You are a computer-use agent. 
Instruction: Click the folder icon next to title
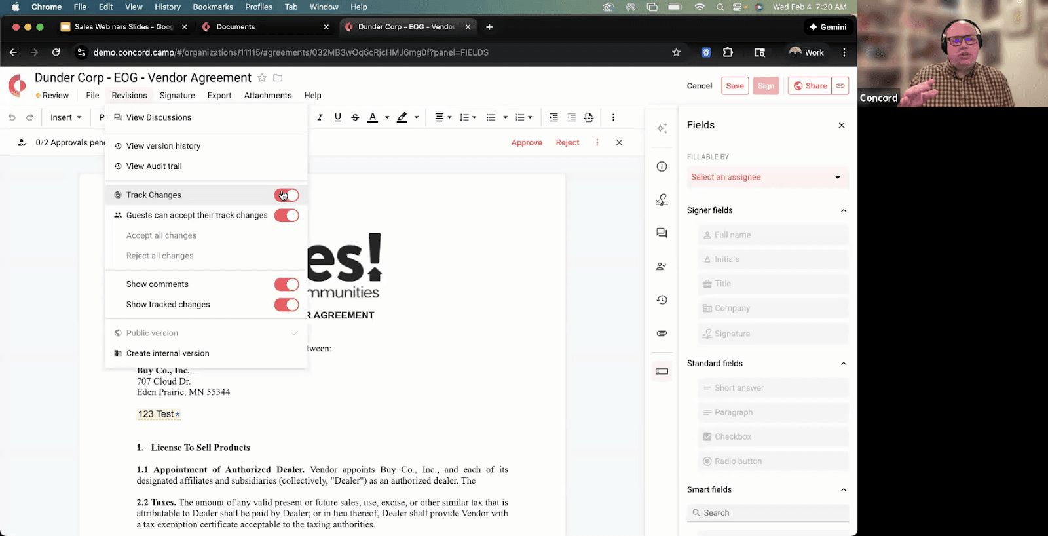(278, 78)
